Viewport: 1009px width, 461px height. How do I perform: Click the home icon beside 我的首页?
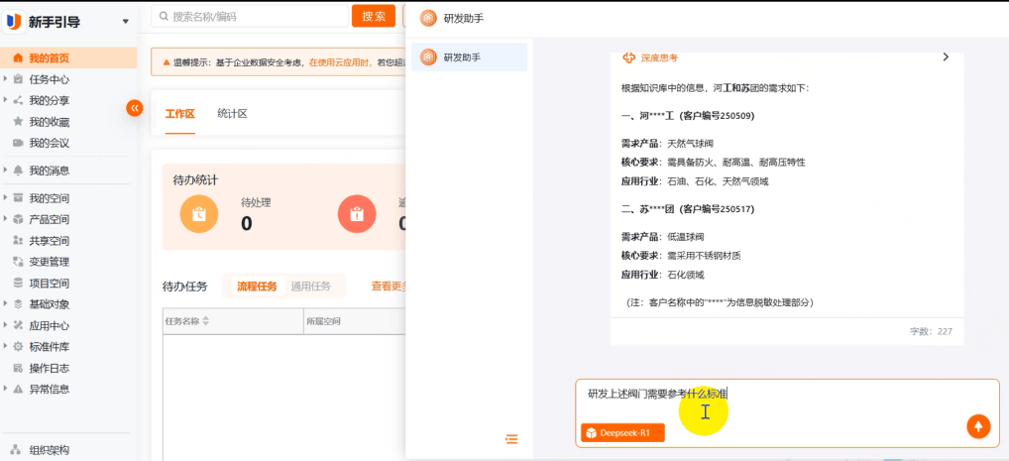18,58
